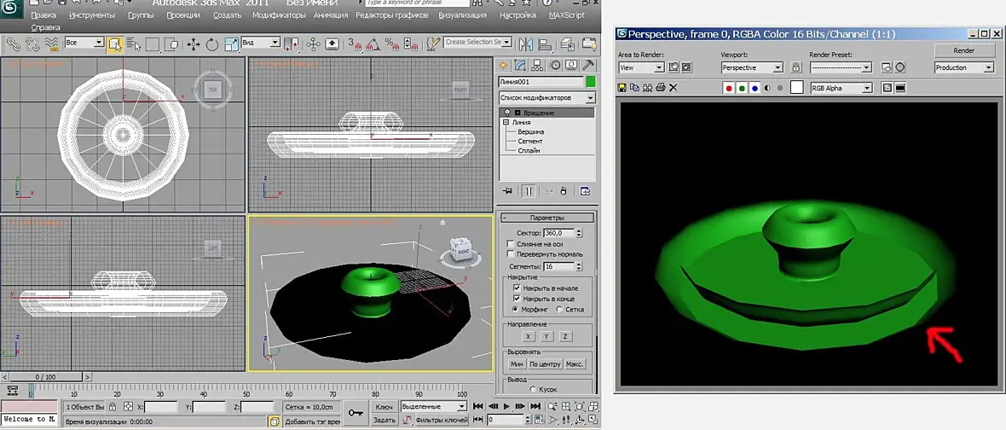The width and height of the screenshot is (1006, 430).
Task: Enable the red channel in render window
Action: [729, 88]
